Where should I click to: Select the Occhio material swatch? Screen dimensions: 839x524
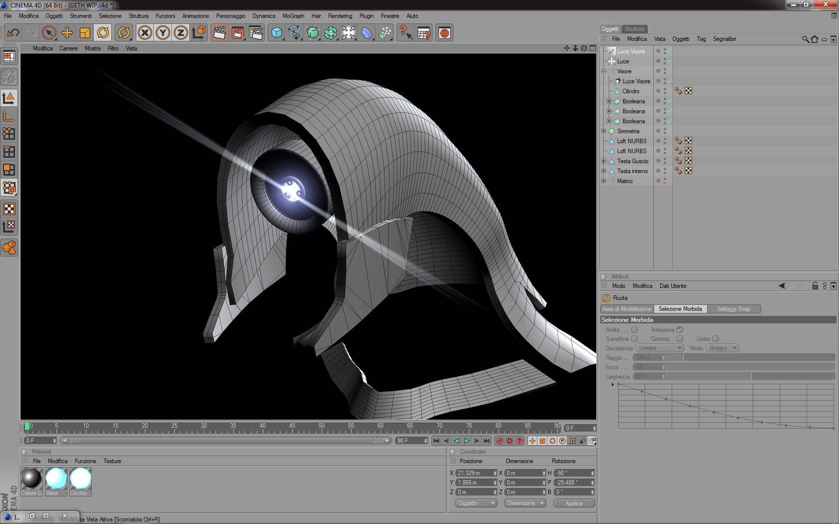80,479
